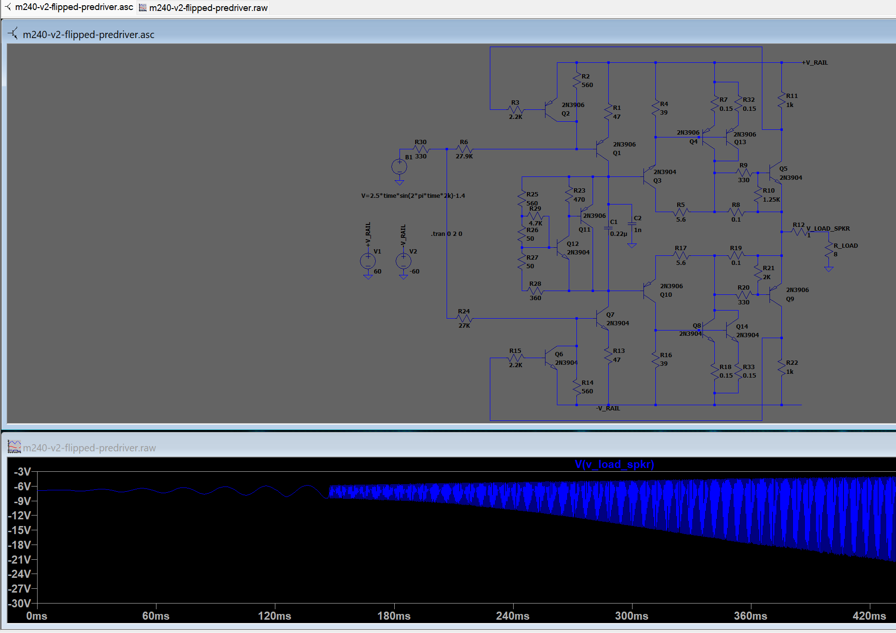Click the -3V label on vertical axis
Screen dimensions: 896x633
tap(22, 471)
